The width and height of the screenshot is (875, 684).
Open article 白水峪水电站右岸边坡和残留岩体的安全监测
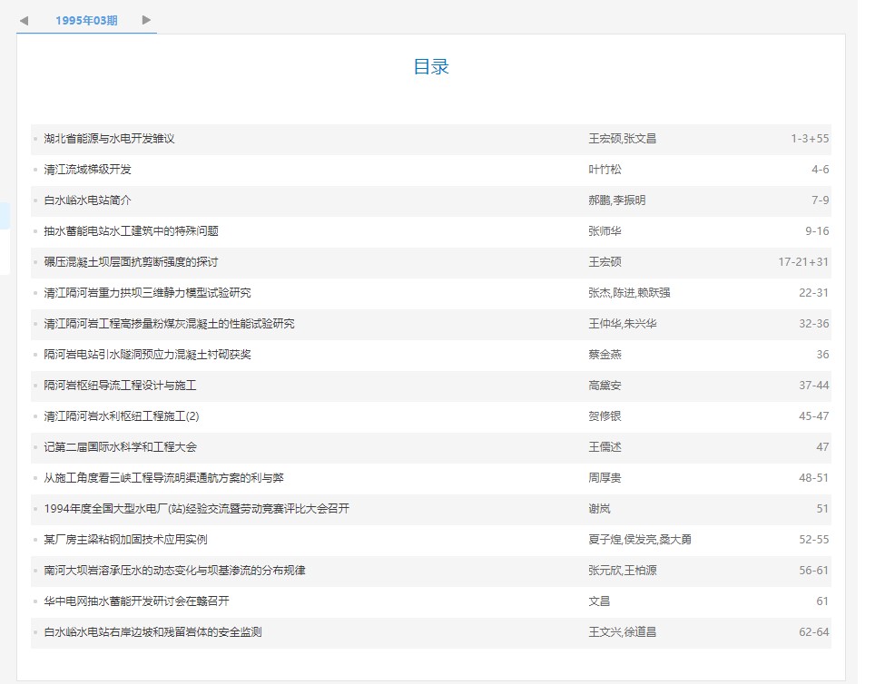(152, 632)
